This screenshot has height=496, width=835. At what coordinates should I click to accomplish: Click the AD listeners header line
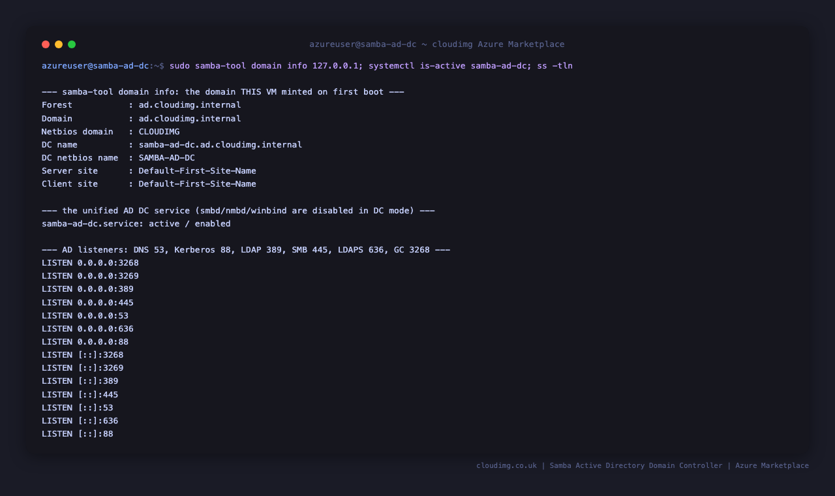[x=246, y=250]
